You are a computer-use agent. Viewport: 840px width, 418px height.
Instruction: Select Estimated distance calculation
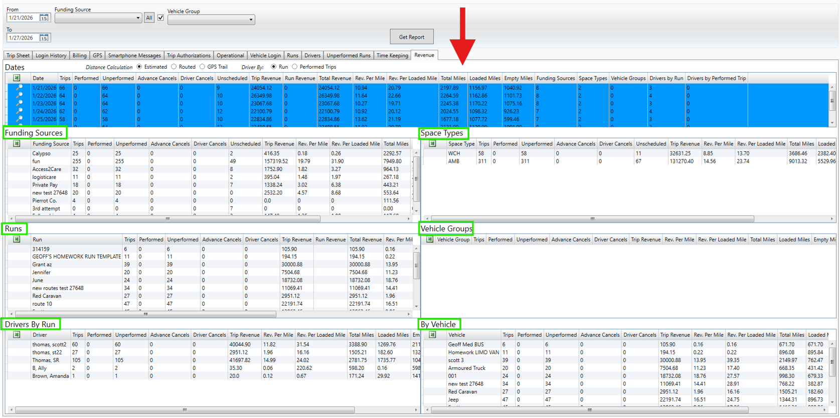pos(139,67)
